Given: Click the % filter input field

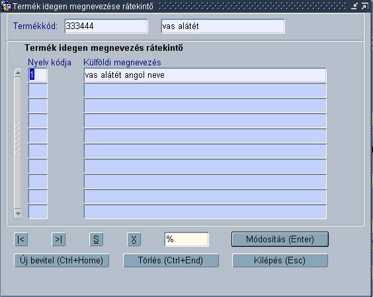Looking at the screenshot, I should 186,240.
